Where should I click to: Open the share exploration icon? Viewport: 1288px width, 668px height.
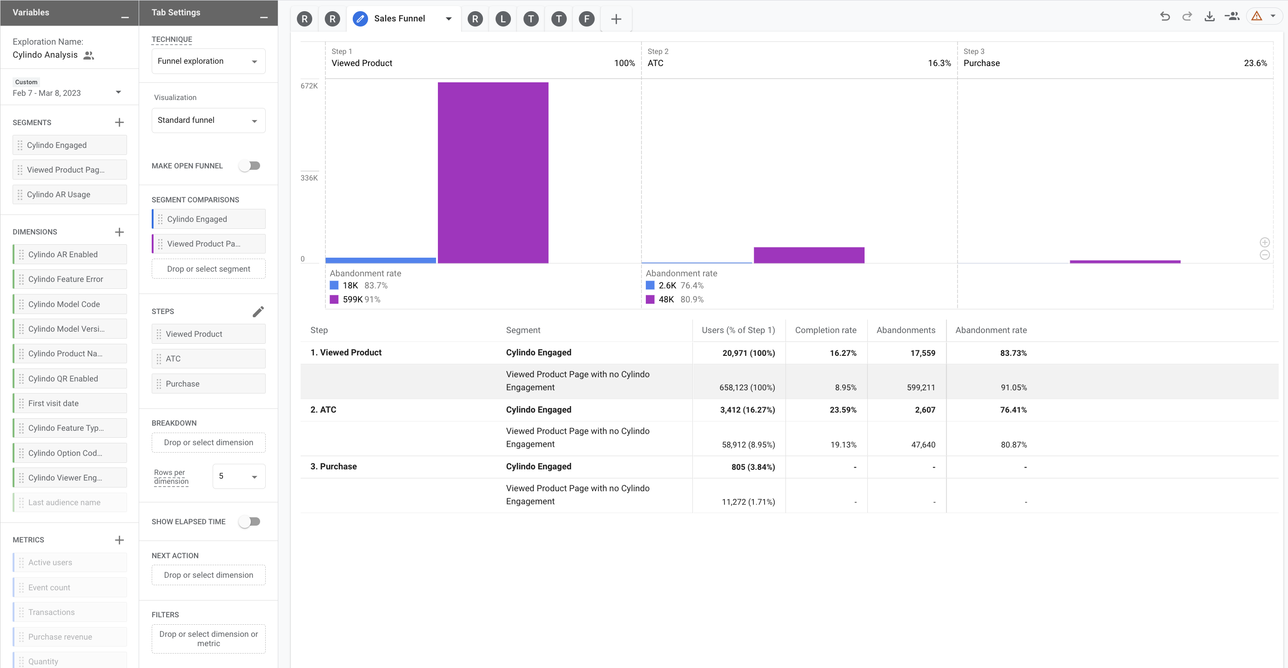[x=1232, y=16]
